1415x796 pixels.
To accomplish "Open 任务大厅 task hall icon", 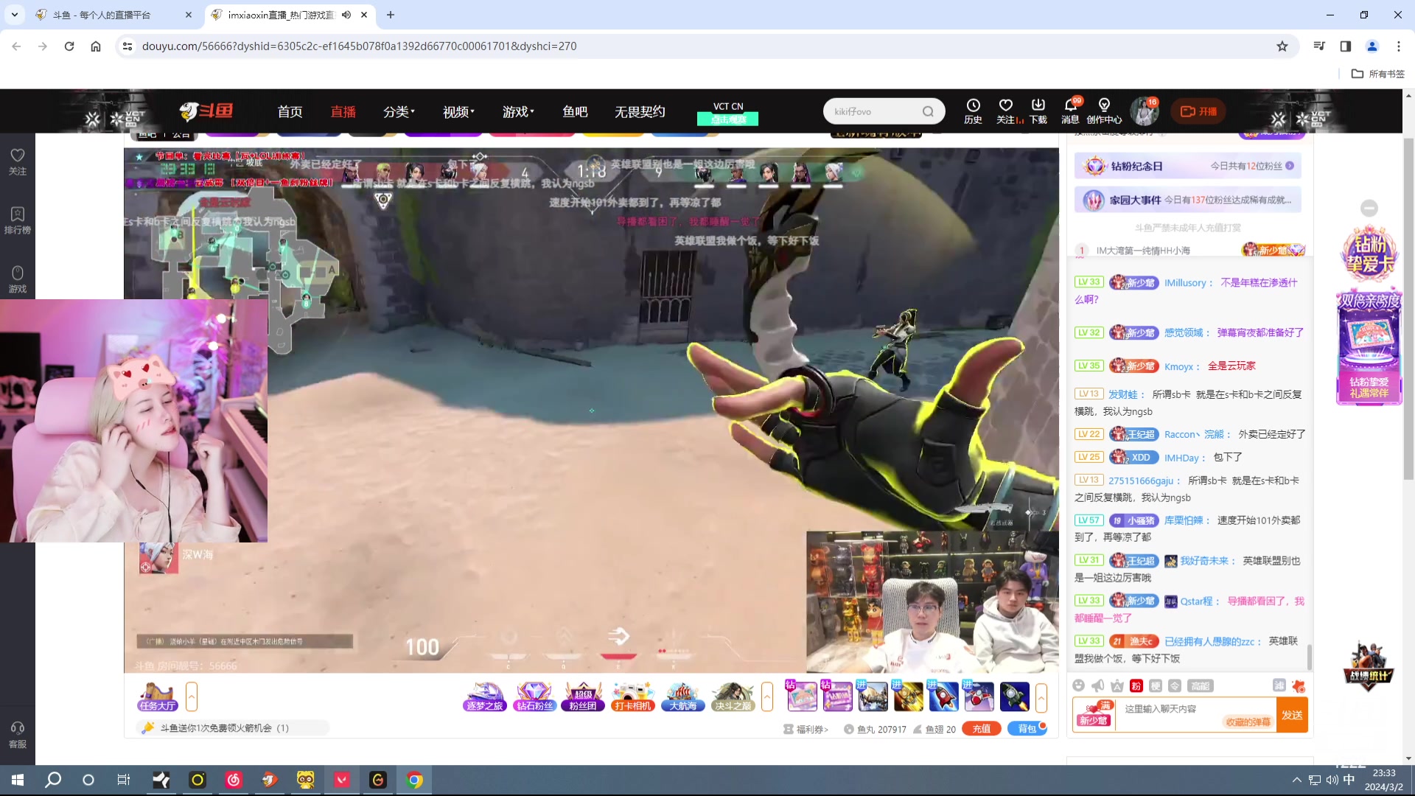I will (x=157, y=696).
